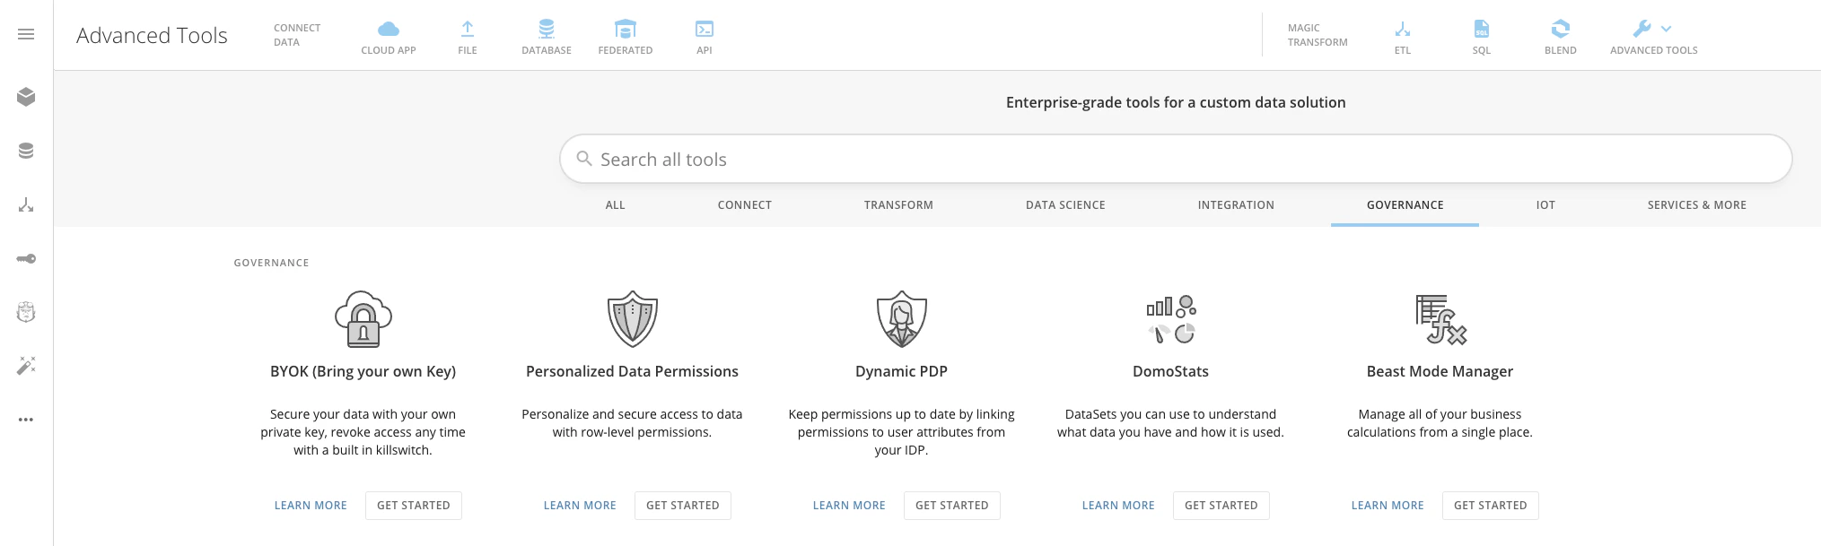Open the magic wand icon in sidebar
The height and width of the screenshot is (546, 1821).
(x=26, y=365)
